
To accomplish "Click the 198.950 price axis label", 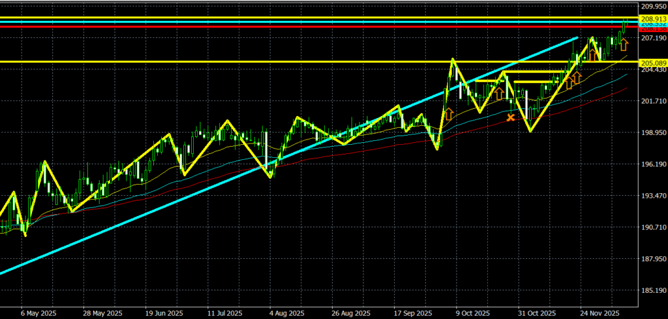I will tap(652, 132).
